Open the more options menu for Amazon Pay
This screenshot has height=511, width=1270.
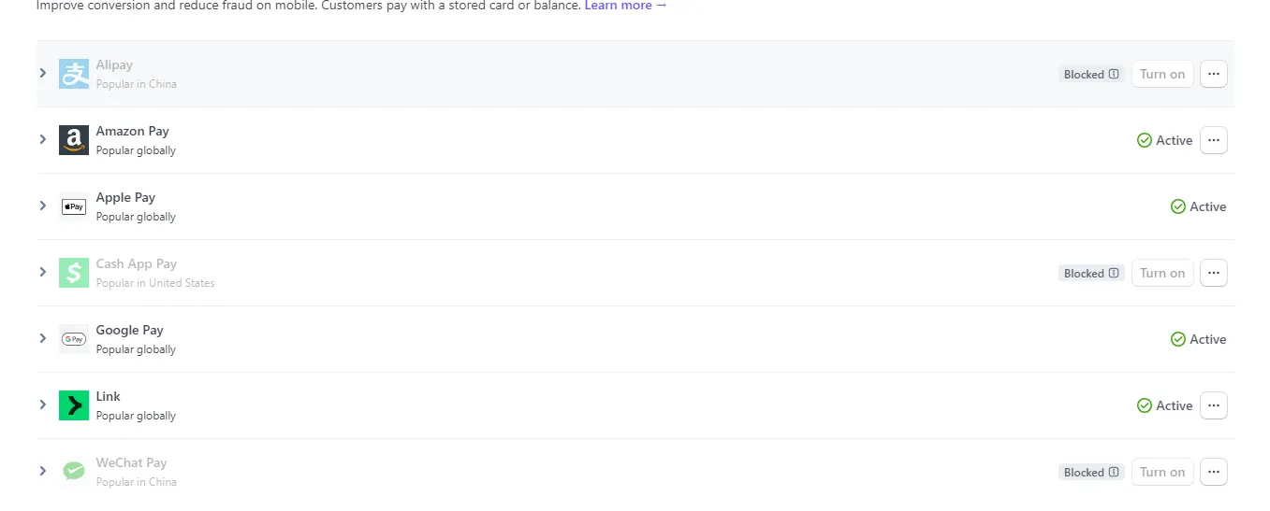click(1214, 140)
